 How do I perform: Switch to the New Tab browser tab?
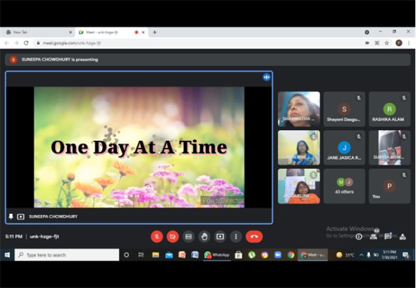pos(37,33)
